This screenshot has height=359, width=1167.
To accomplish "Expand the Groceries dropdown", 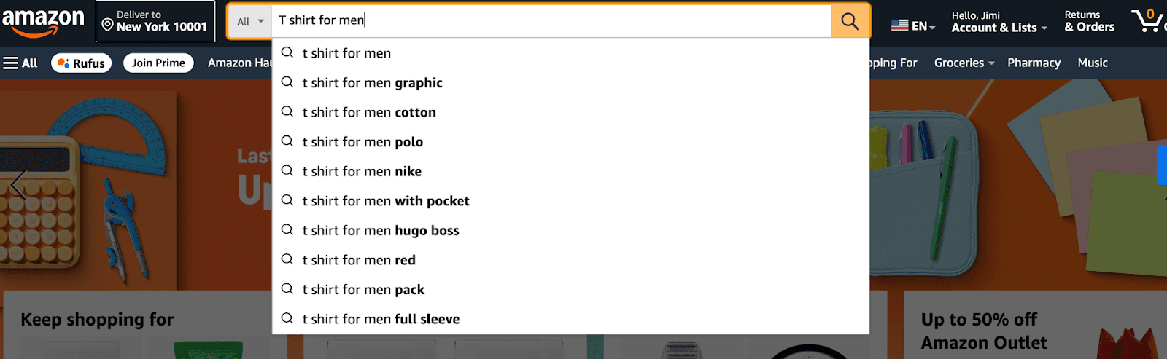I will (x=964, y=63).
